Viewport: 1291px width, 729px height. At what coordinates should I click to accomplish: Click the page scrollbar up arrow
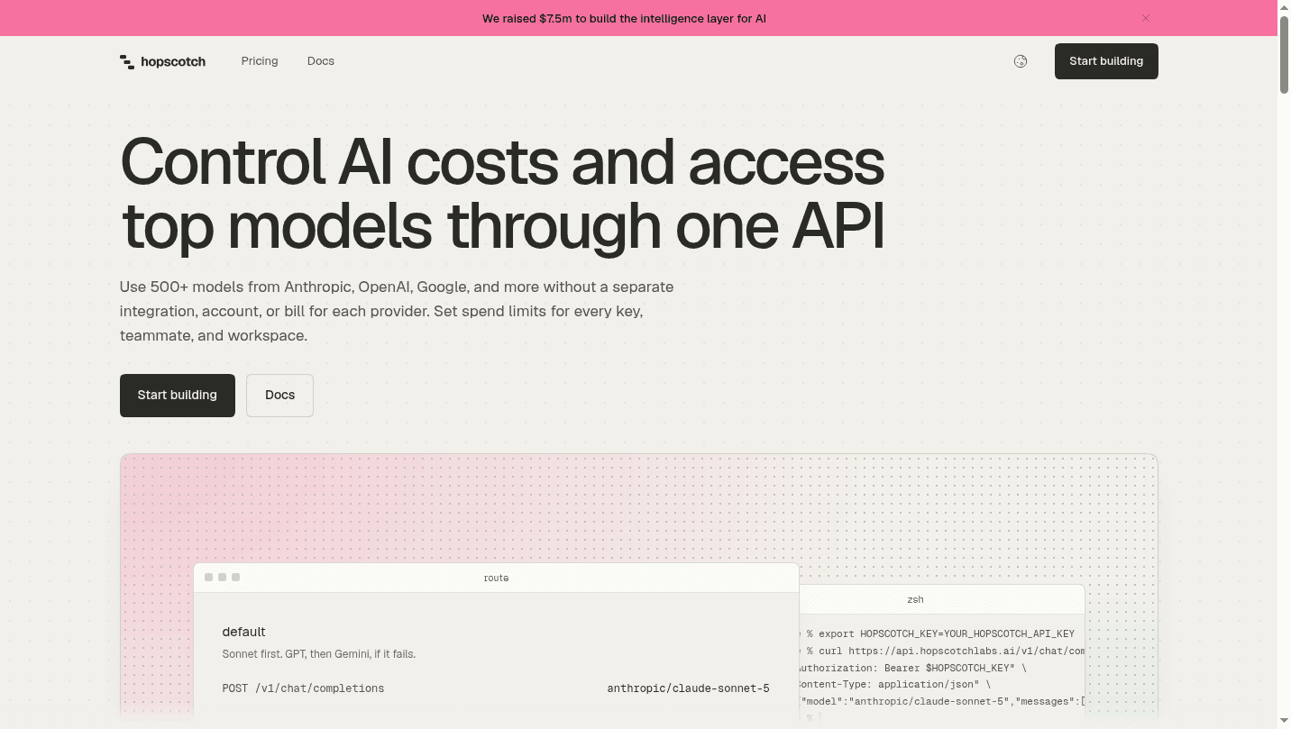click(x=1284, y=7)
